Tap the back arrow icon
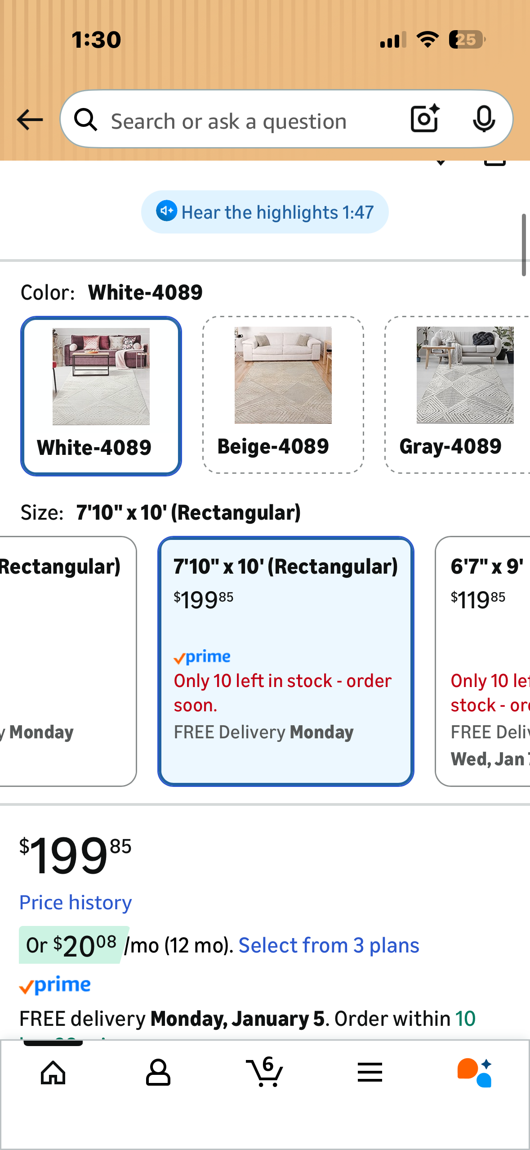The image size is (530, 1150). (x=30, y=120)
